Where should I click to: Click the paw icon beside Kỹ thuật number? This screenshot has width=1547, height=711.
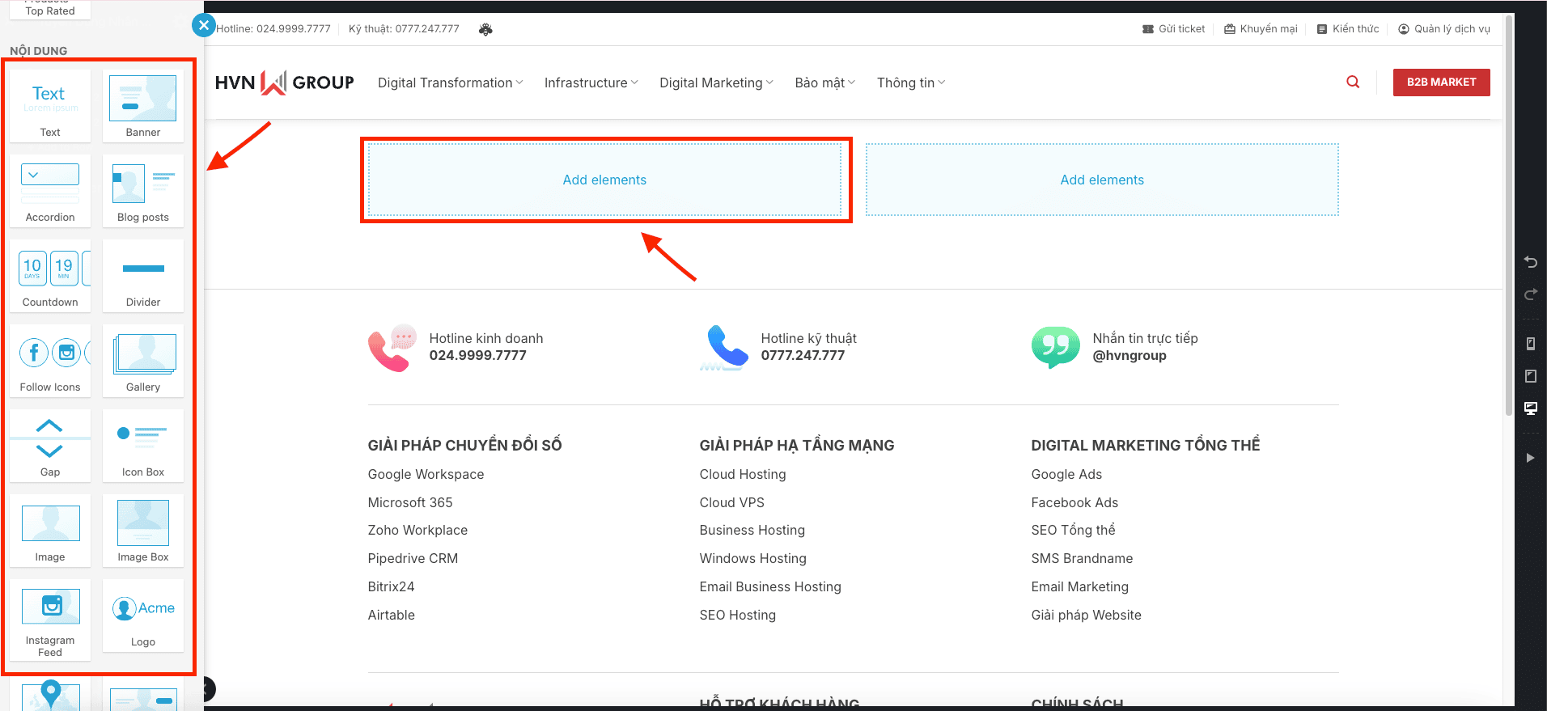(x=485, y=29)
